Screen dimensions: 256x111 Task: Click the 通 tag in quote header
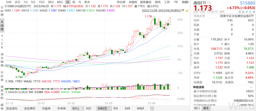pos(239,12)
